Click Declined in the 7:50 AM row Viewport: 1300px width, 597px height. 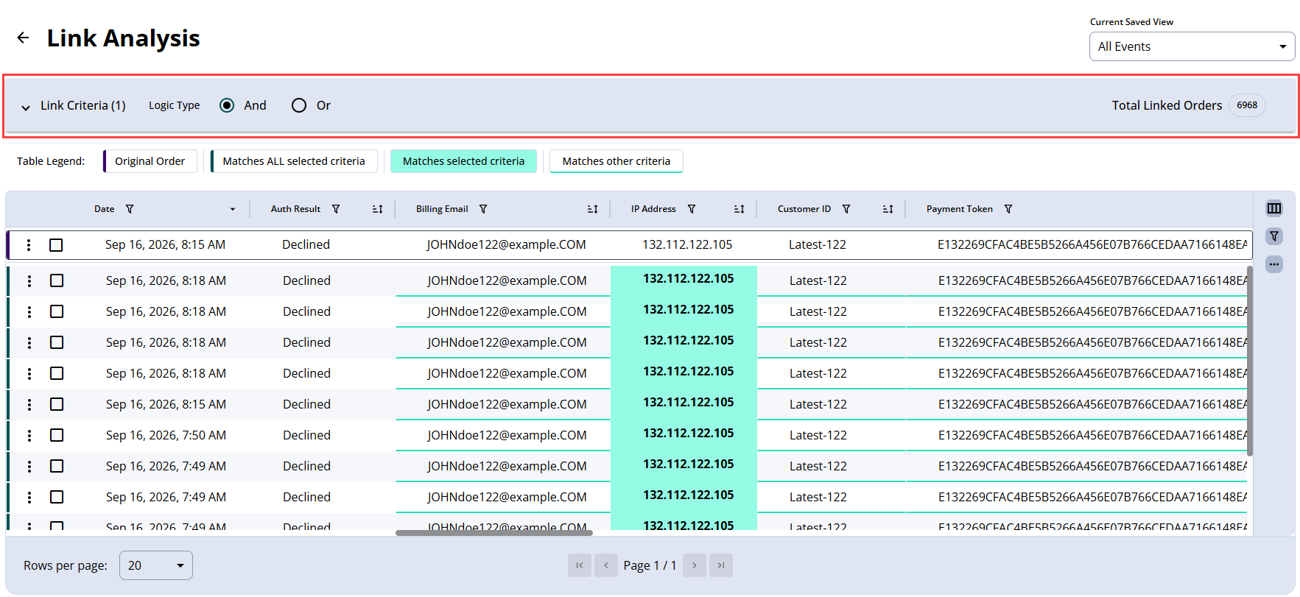pos(306,435)
